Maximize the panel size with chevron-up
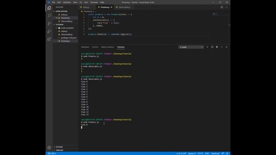 (222, 47)
